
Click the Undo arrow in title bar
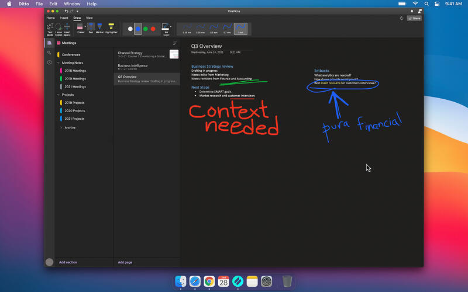66,11
